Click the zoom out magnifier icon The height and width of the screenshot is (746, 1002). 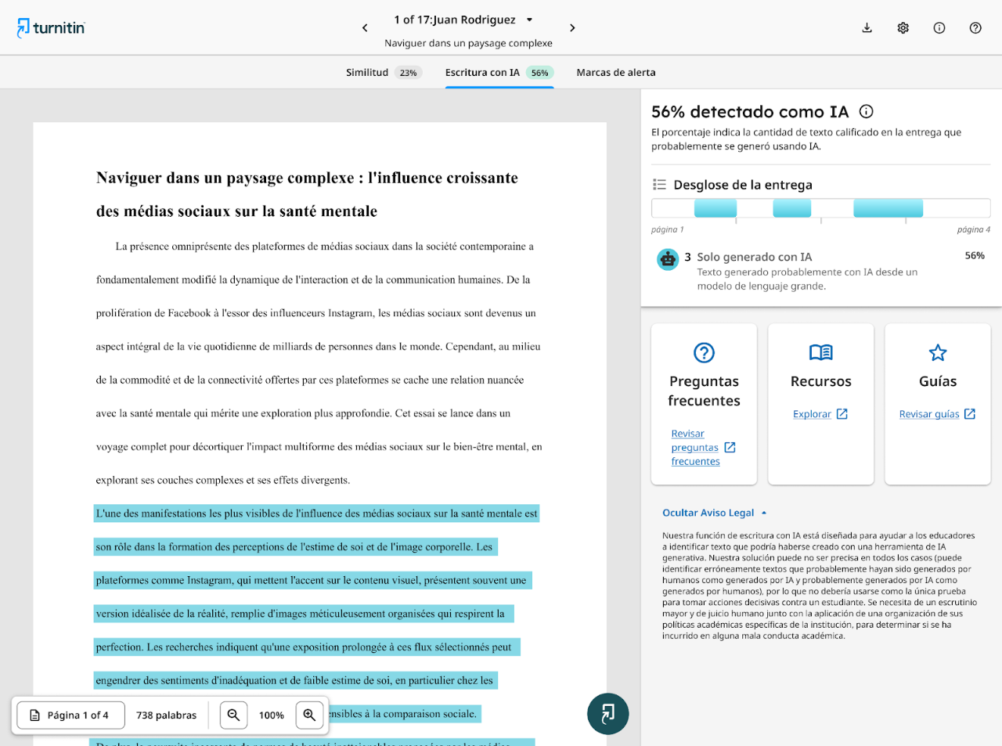tap(233, 715)
